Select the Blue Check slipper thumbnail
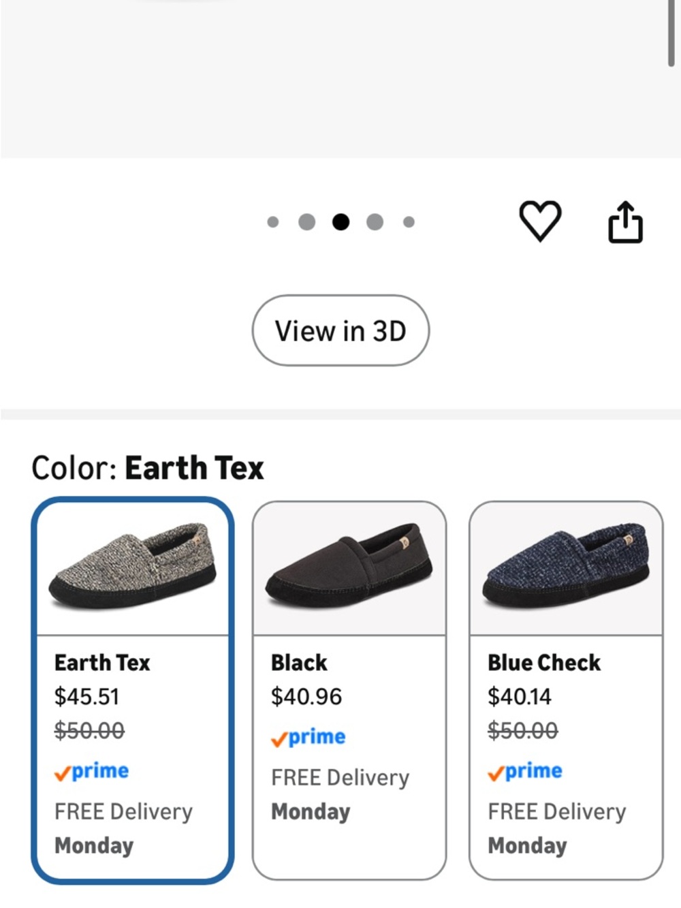Image resolution: width=681 pixels, height=908 pixels. (566, 568)
